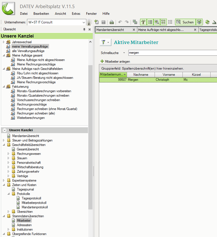Screen dimensions: 217x237
Task: Click the New document toolbar icon
Action: tap(96, 22)
